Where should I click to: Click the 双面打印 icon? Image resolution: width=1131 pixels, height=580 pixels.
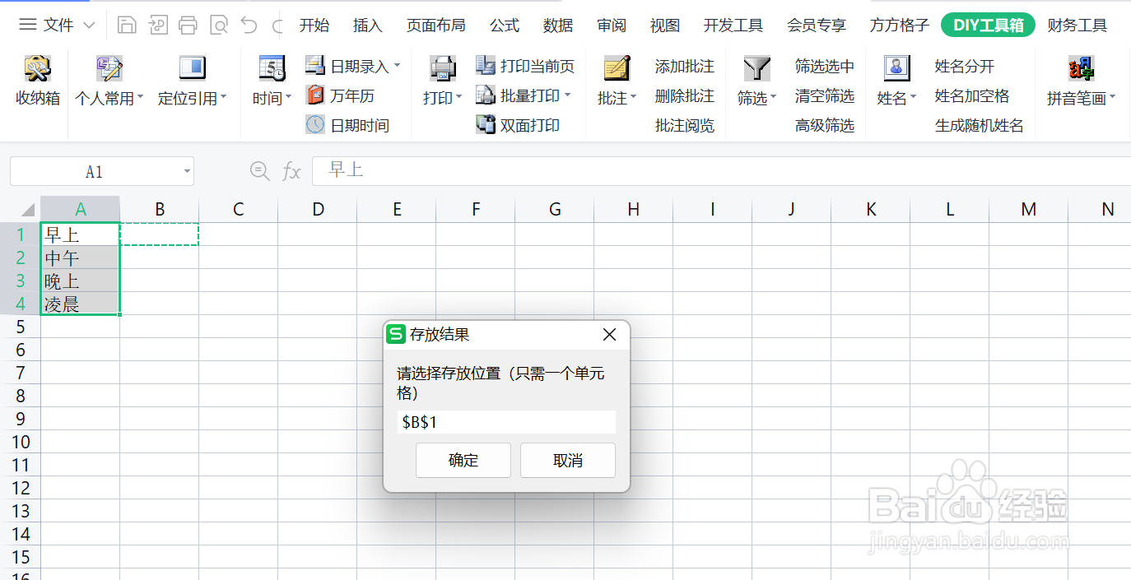[486, 125]
